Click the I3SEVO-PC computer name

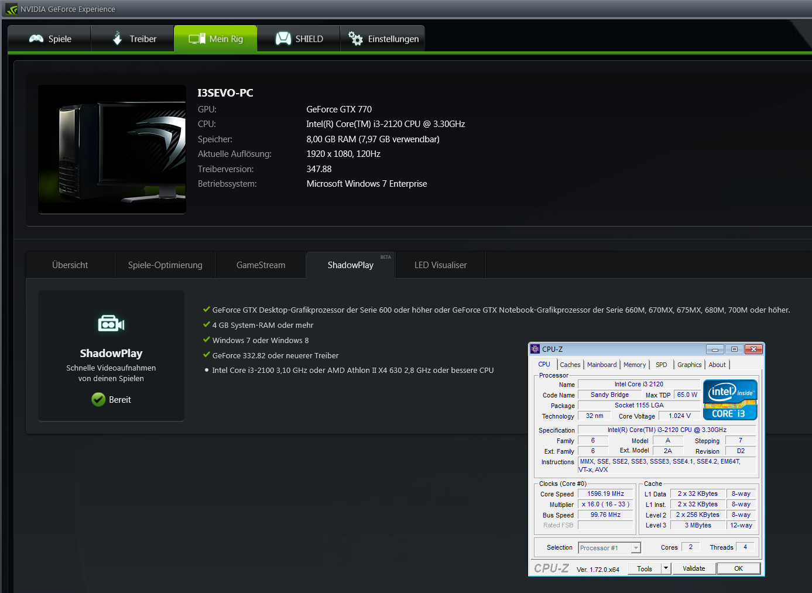[225, 93]
